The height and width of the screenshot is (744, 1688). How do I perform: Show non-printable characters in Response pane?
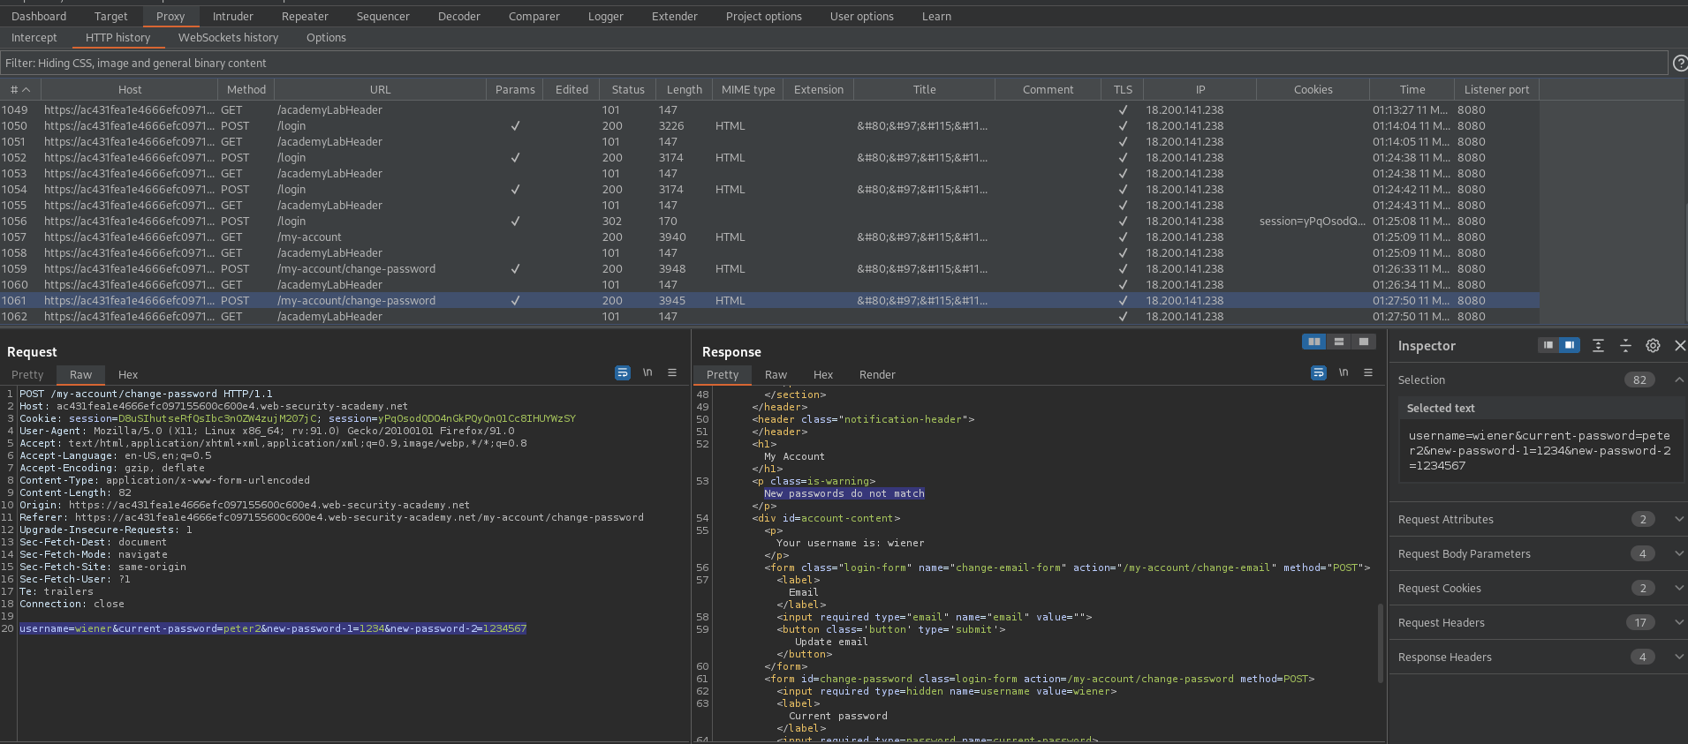1344,373
